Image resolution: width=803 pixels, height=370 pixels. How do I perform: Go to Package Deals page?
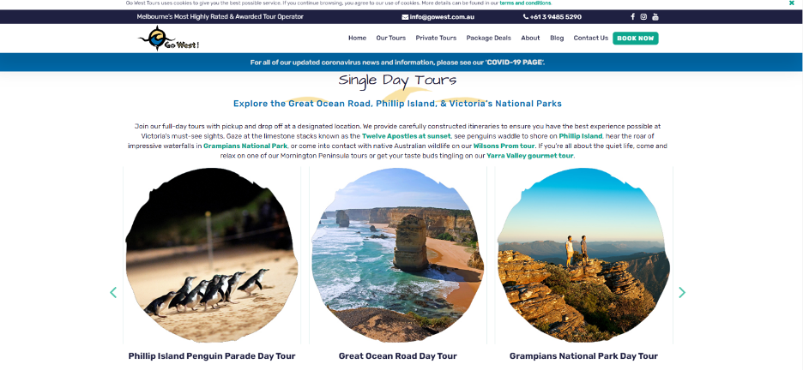coord(488,38)
